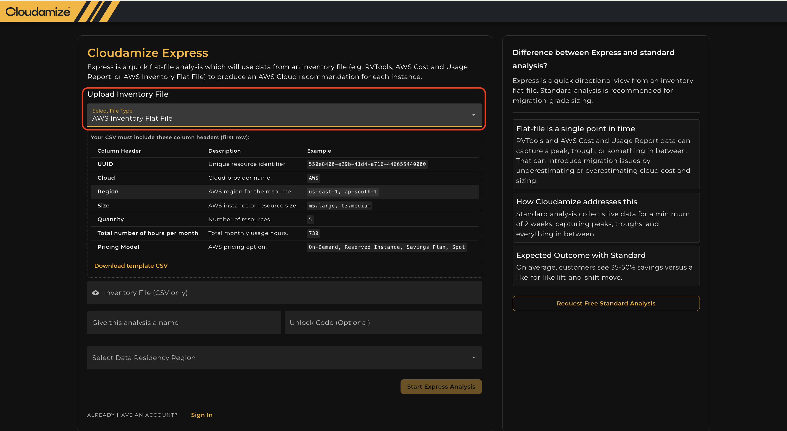Click the 'Example' table heading
Image resolution: width=787 pixels, height=431 pixels.
[x=319, y=151]
